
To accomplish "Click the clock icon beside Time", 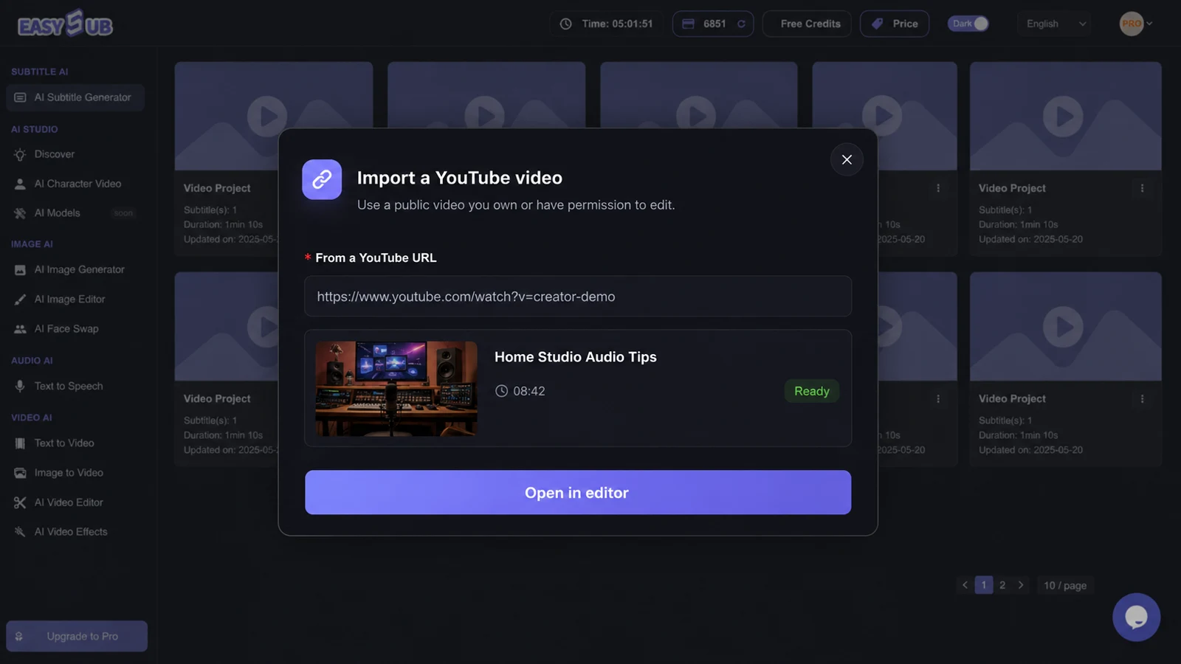I will [565, 24].
